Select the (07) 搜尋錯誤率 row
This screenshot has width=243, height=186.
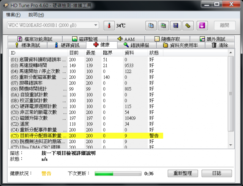(x=87, y=83)
